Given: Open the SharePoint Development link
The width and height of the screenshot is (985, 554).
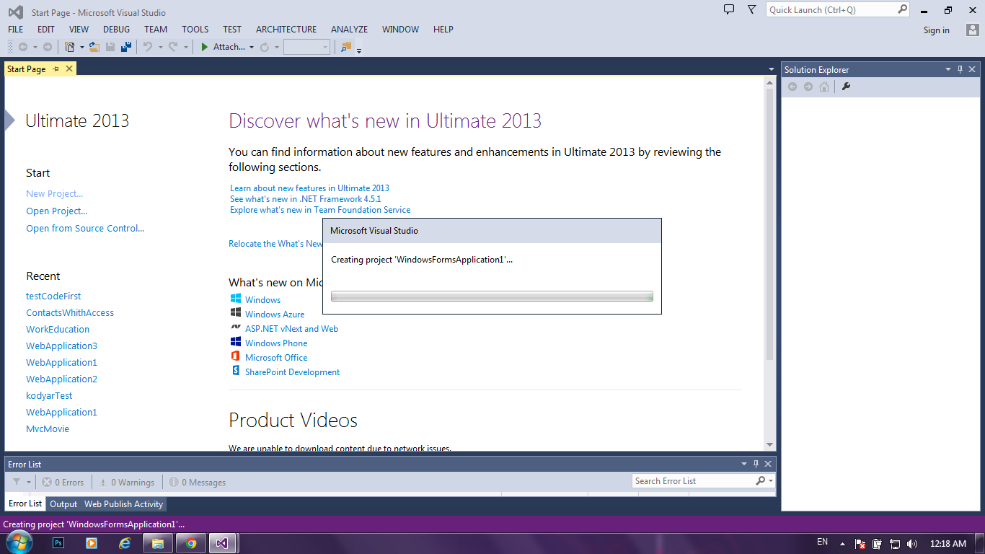Looking at the screenshot, I should click(292, 372).
